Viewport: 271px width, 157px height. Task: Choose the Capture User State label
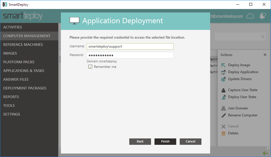[243, 90]
